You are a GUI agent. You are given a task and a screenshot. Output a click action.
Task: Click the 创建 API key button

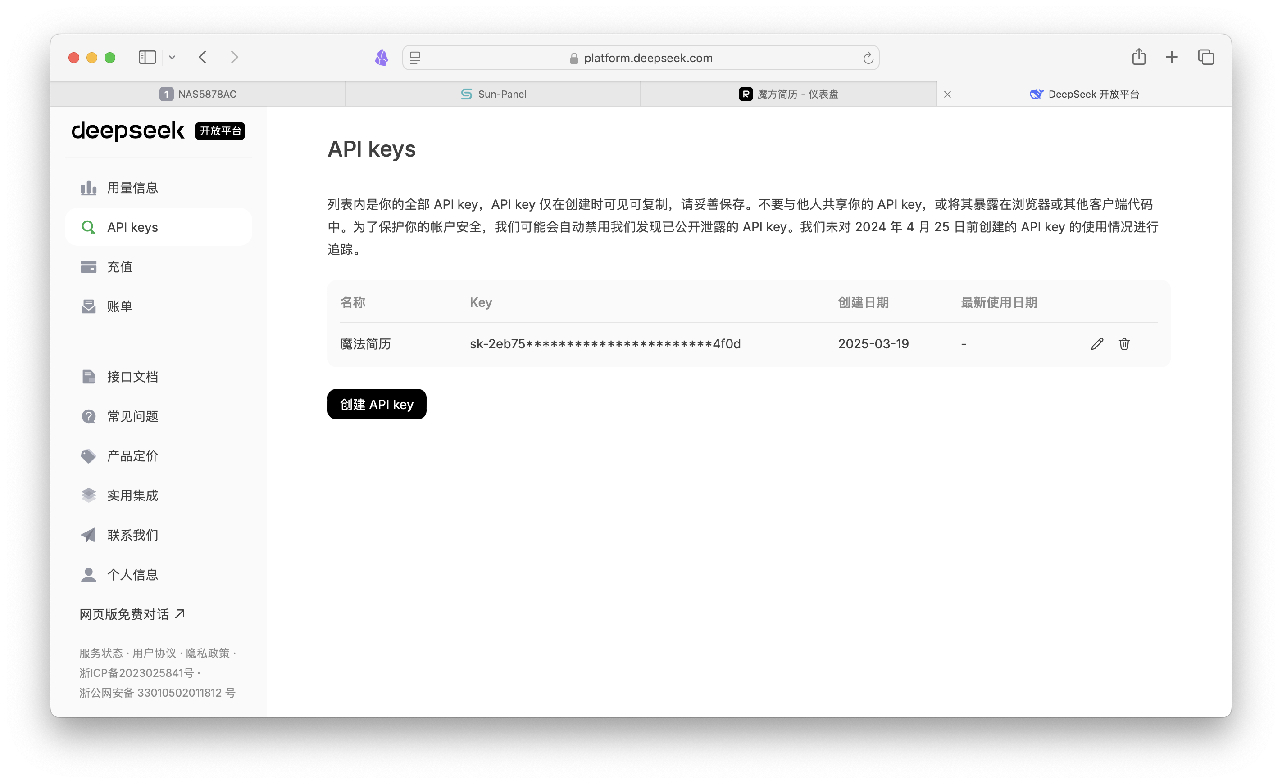pyautogui.click(x=377, y=404)
